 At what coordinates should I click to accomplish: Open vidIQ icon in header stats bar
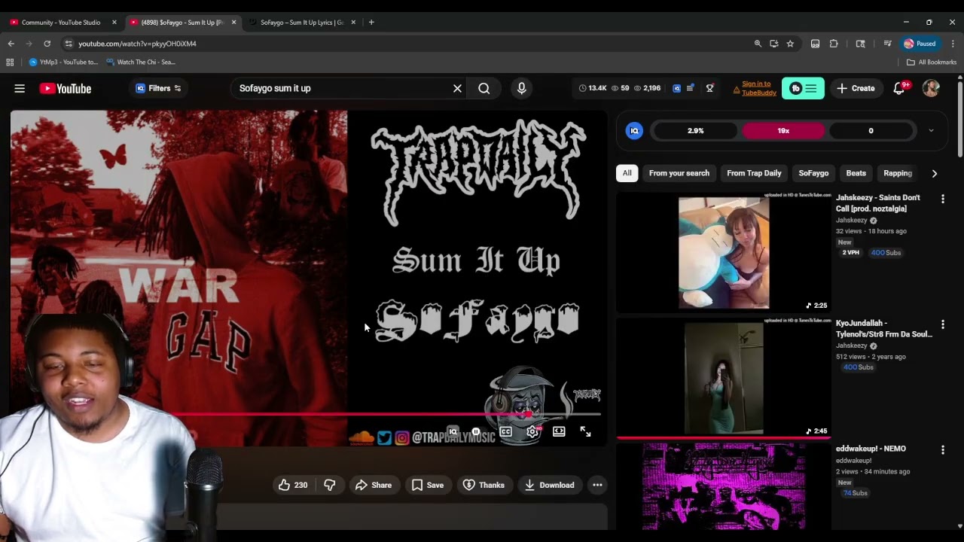[676, 88]
